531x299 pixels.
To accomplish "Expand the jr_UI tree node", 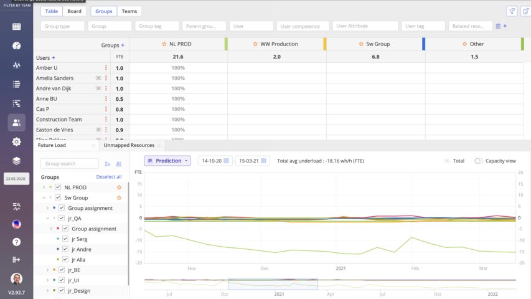I will [47, 280].
